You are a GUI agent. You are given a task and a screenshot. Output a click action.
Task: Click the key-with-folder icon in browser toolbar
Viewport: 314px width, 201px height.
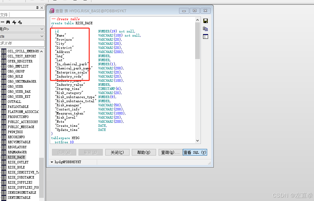pyautogui.click(x=20, y=22)
